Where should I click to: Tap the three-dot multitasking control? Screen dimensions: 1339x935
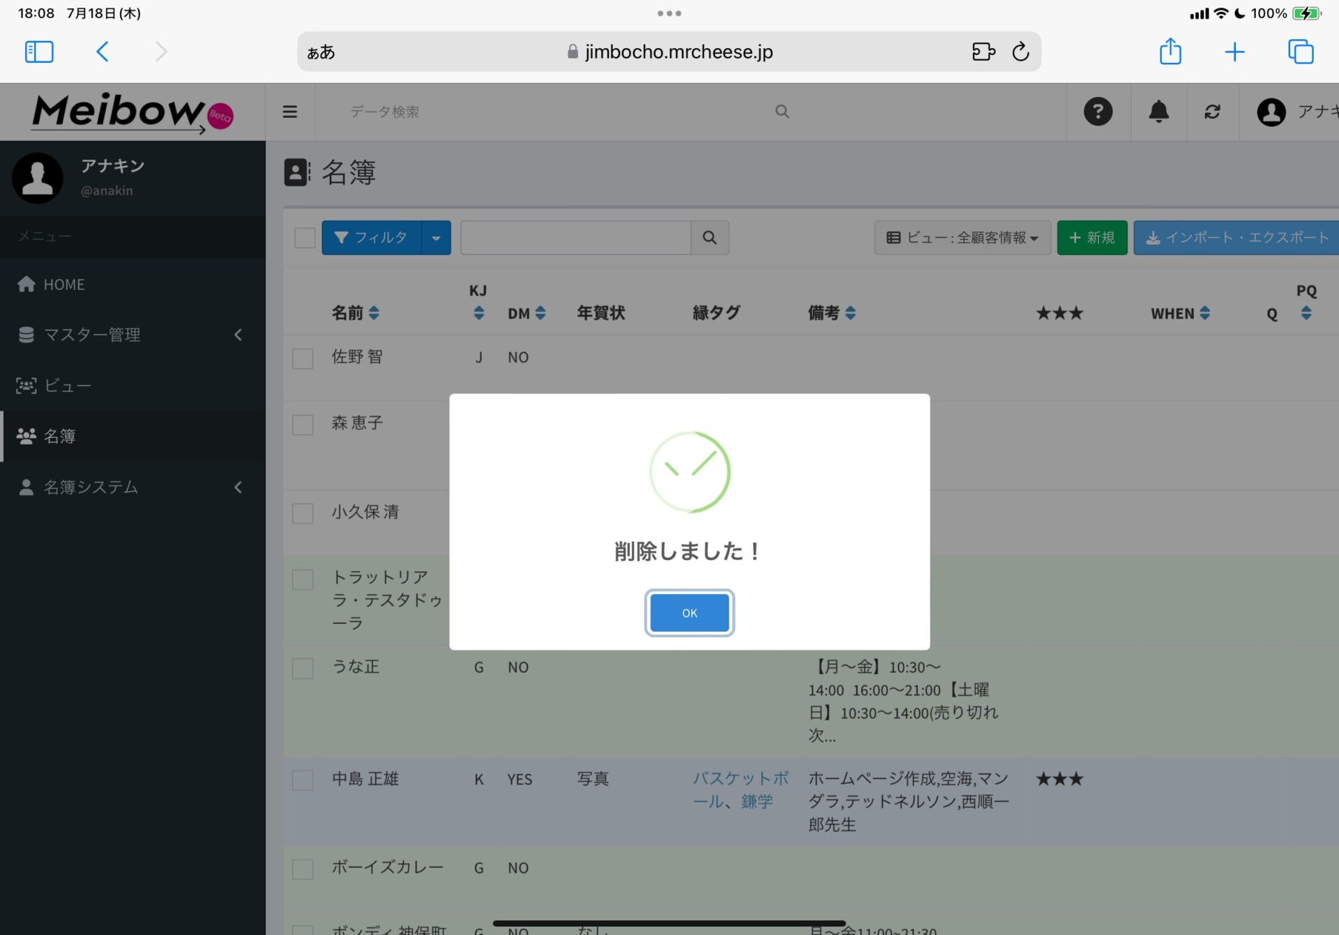pyautogui.click(x=669, y=13)
